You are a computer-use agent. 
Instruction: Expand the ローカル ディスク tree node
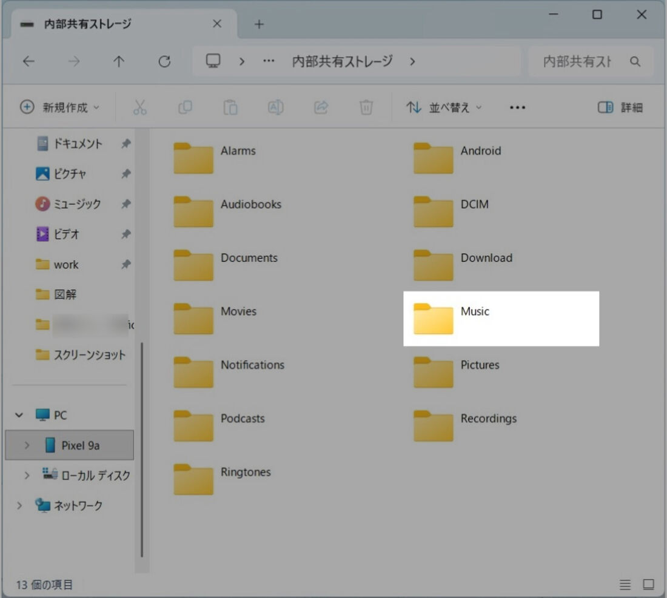tap(27, 475)
